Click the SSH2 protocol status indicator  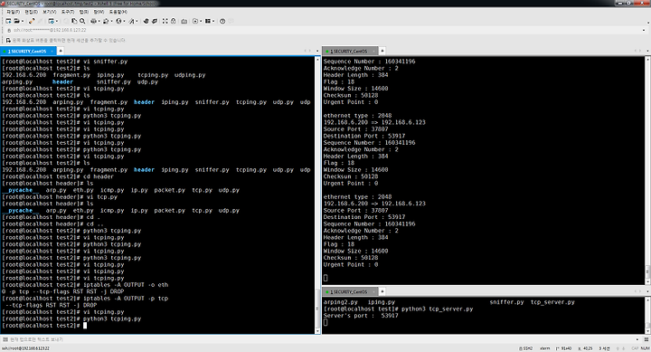click(525, 348)
